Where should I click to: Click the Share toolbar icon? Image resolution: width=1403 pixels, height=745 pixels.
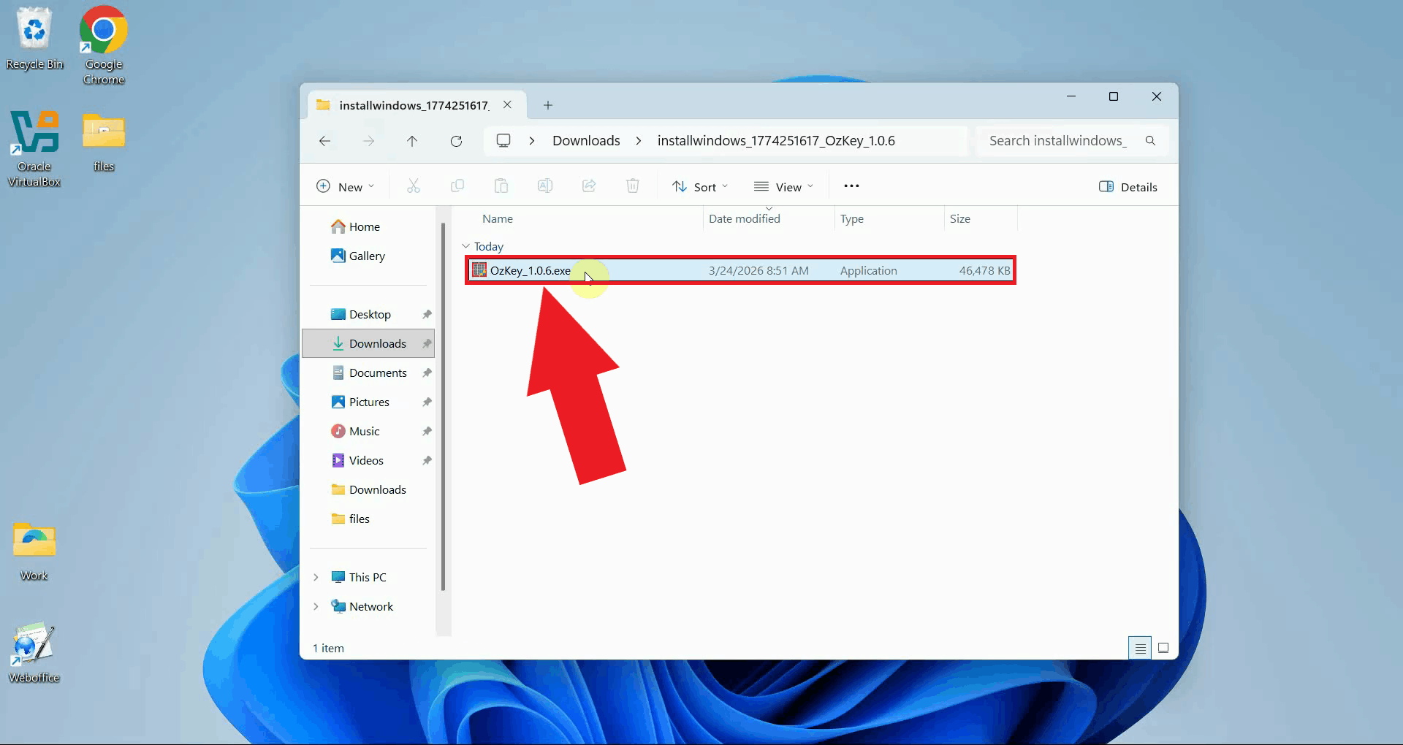click(589, 186)
